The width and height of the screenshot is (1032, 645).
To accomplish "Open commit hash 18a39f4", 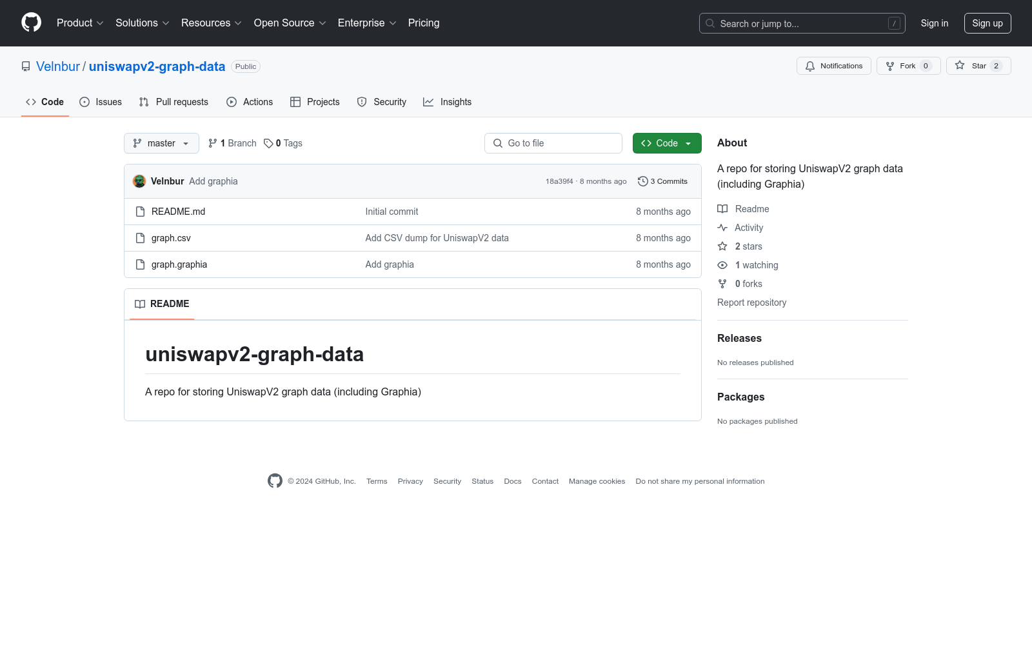I will click(559, 181).
